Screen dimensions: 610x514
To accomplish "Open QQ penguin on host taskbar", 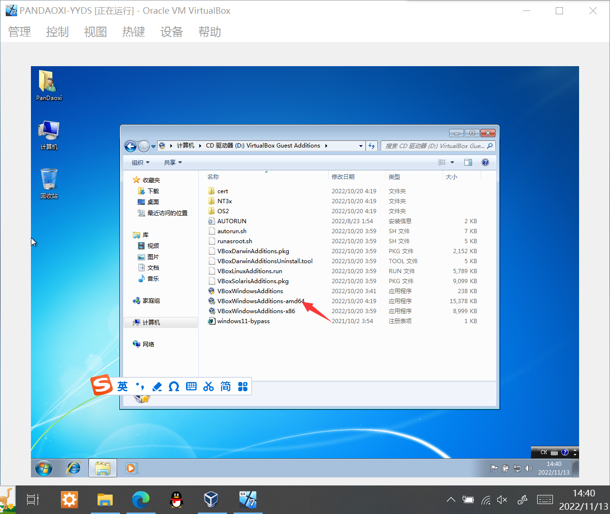I will coord(177,499).
